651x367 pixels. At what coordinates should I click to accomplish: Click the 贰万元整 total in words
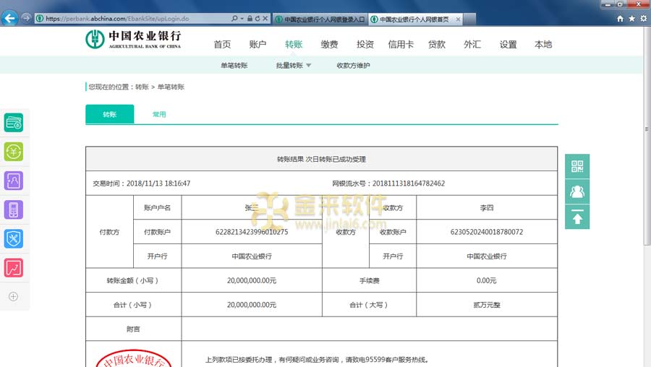pyautogui.click(x=487, y=305)
